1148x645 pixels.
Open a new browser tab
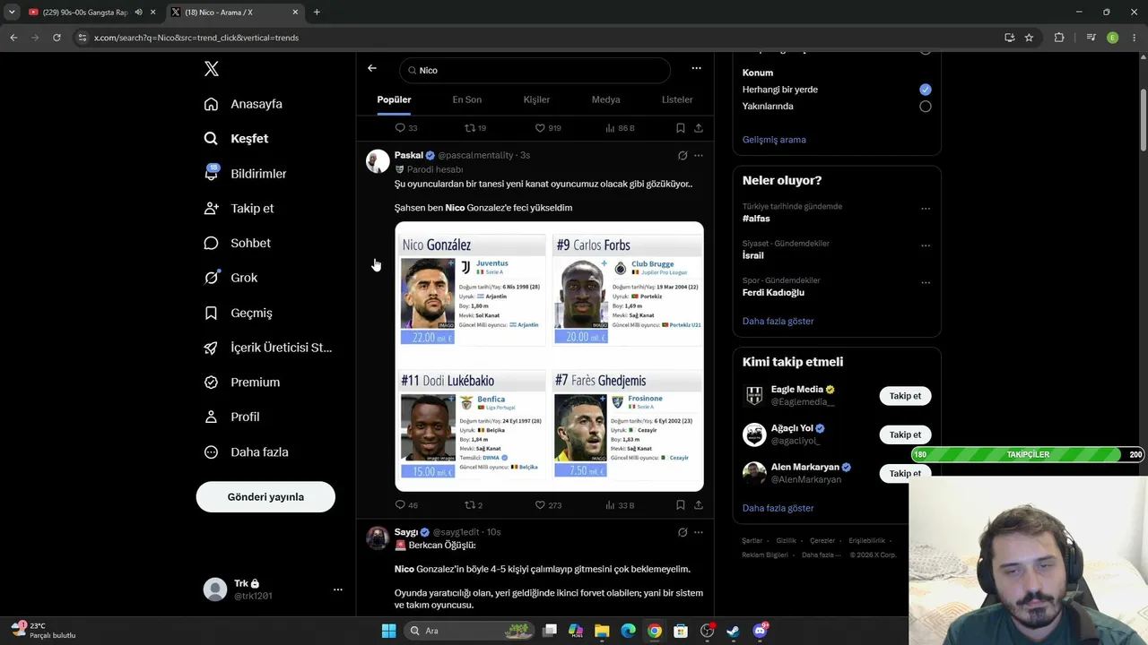pos(317,12)
